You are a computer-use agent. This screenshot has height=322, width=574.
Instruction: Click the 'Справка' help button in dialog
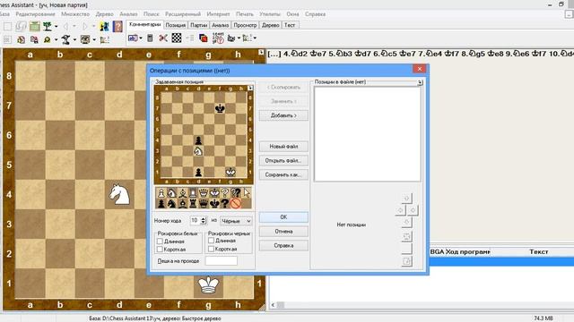tap(283, 246)
